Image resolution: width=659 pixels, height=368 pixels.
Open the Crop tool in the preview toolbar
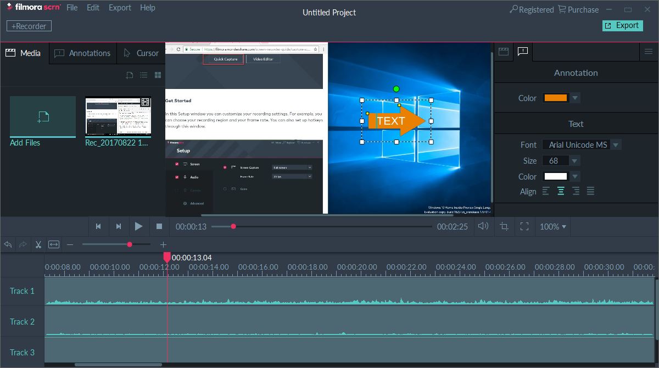click(x=504, y=226)
